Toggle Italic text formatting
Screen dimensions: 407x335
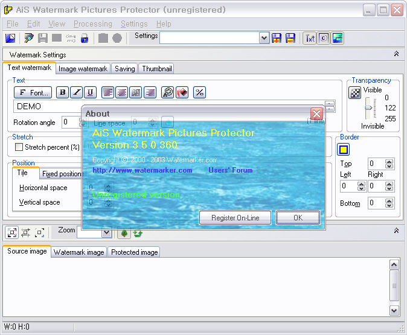coord(77,92)
